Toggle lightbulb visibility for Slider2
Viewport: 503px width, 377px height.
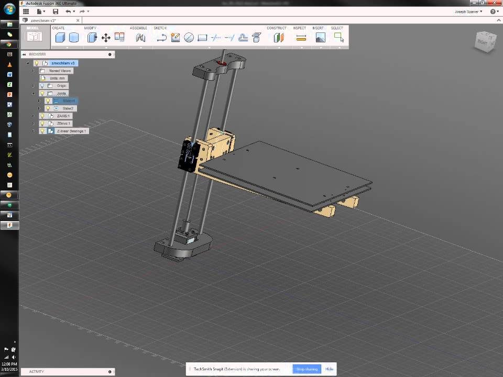48,108
